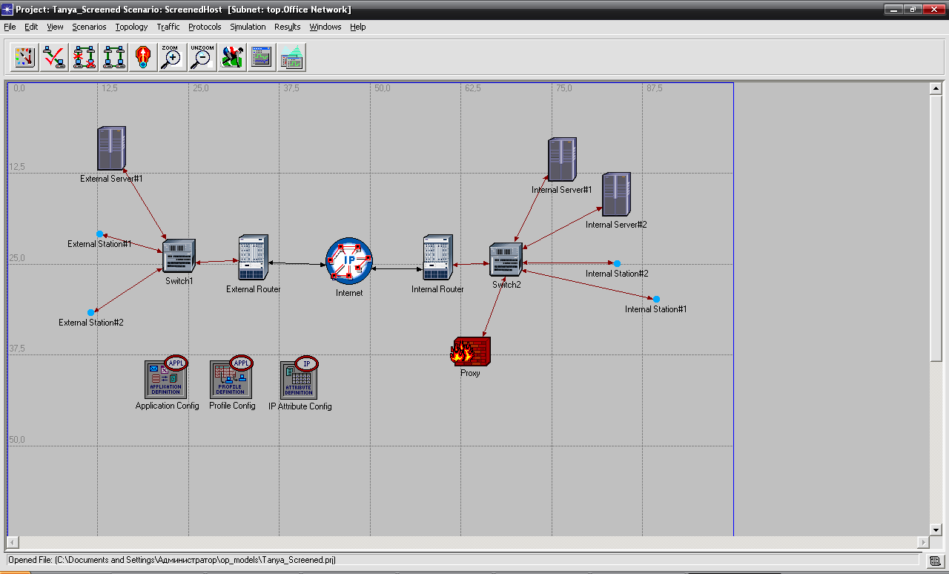Image resolution: width=949 pixels, height=574 pixels.
Task: Select the Proxy firewall icon
Action: [x=471, y=352]
